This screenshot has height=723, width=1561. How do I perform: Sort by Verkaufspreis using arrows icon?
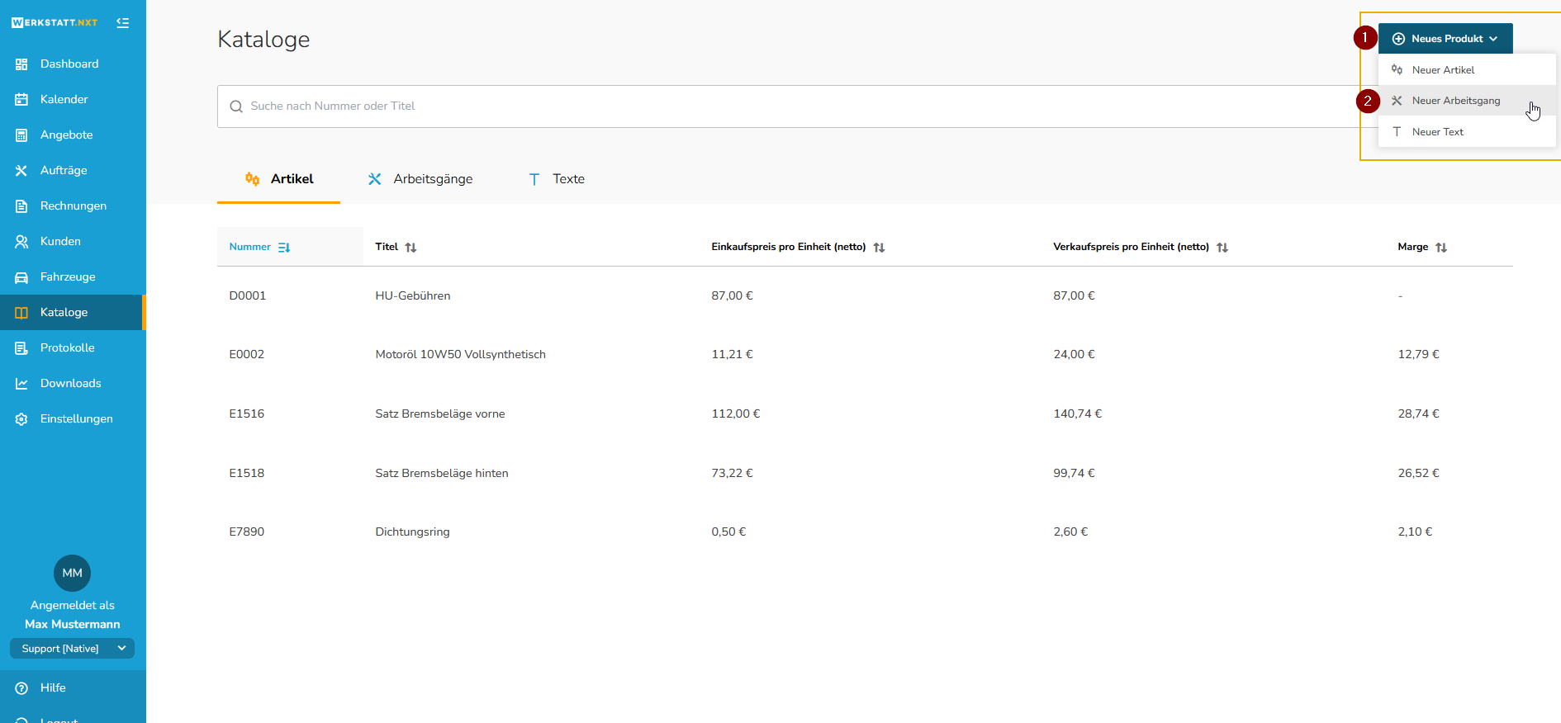tap(1222, 248)
